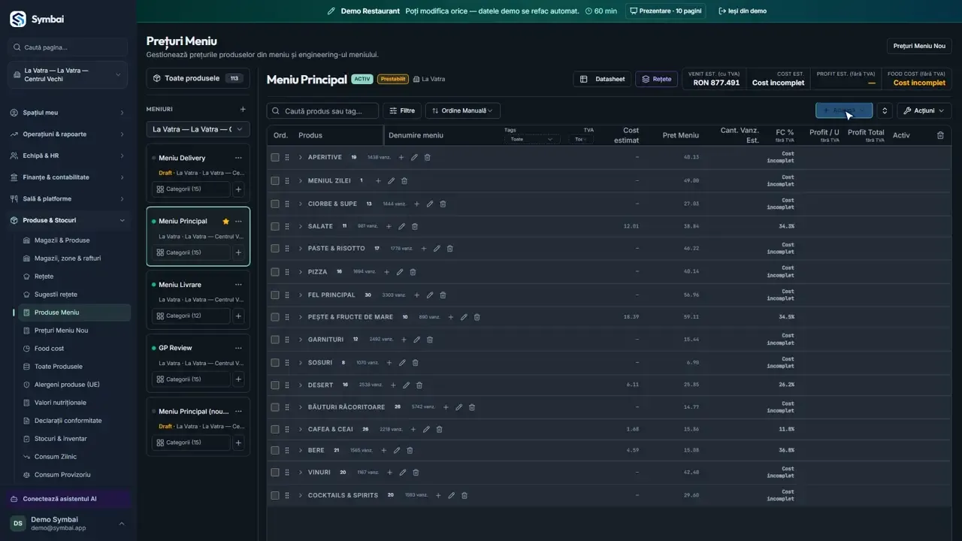This screenshot has height=541, width=962.
Task: Click the Prețuri Meniu Nou button
Action: 919,46
